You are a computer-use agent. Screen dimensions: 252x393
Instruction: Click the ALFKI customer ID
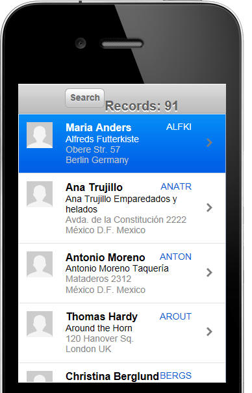[179, 127]
